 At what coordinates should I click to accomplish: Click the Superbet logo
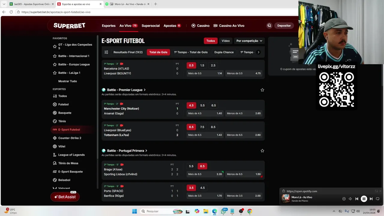point(69,26)
